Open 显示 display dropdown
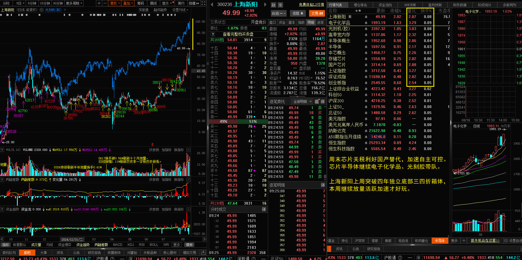Viewport: 522px width, 260px height. click(167, 3)
